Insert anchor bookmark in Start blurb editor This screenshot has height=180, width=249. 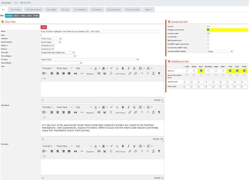111,112
